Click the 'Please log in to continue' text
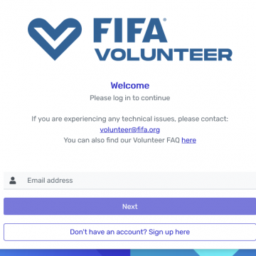This screenshot has height=256, width=256. tap(130, 98)
